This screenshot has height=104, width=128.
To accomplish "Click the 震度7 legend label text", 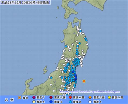I will pyautogui.click(x=41, y=98).
